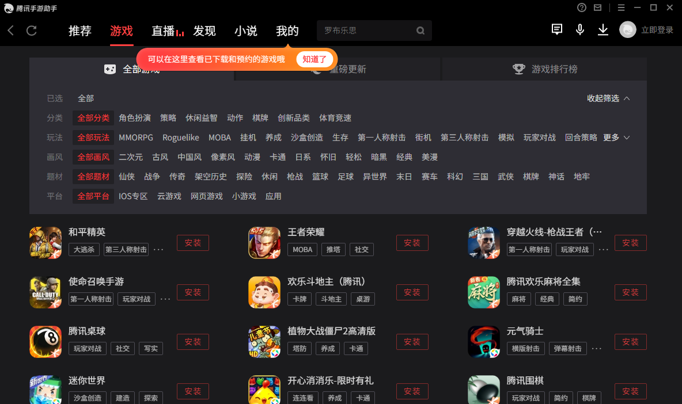Collapse filters with 收起筛选
This screenshot has width=682, height=404.
click(608, 98)
